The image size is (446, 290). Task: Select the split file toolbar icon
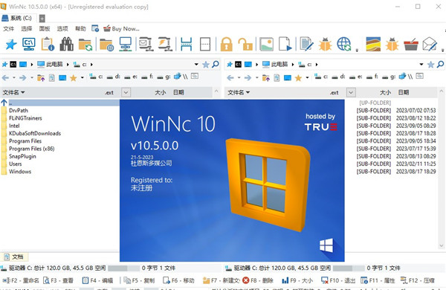pyautogui.click(x=187, y=44)
